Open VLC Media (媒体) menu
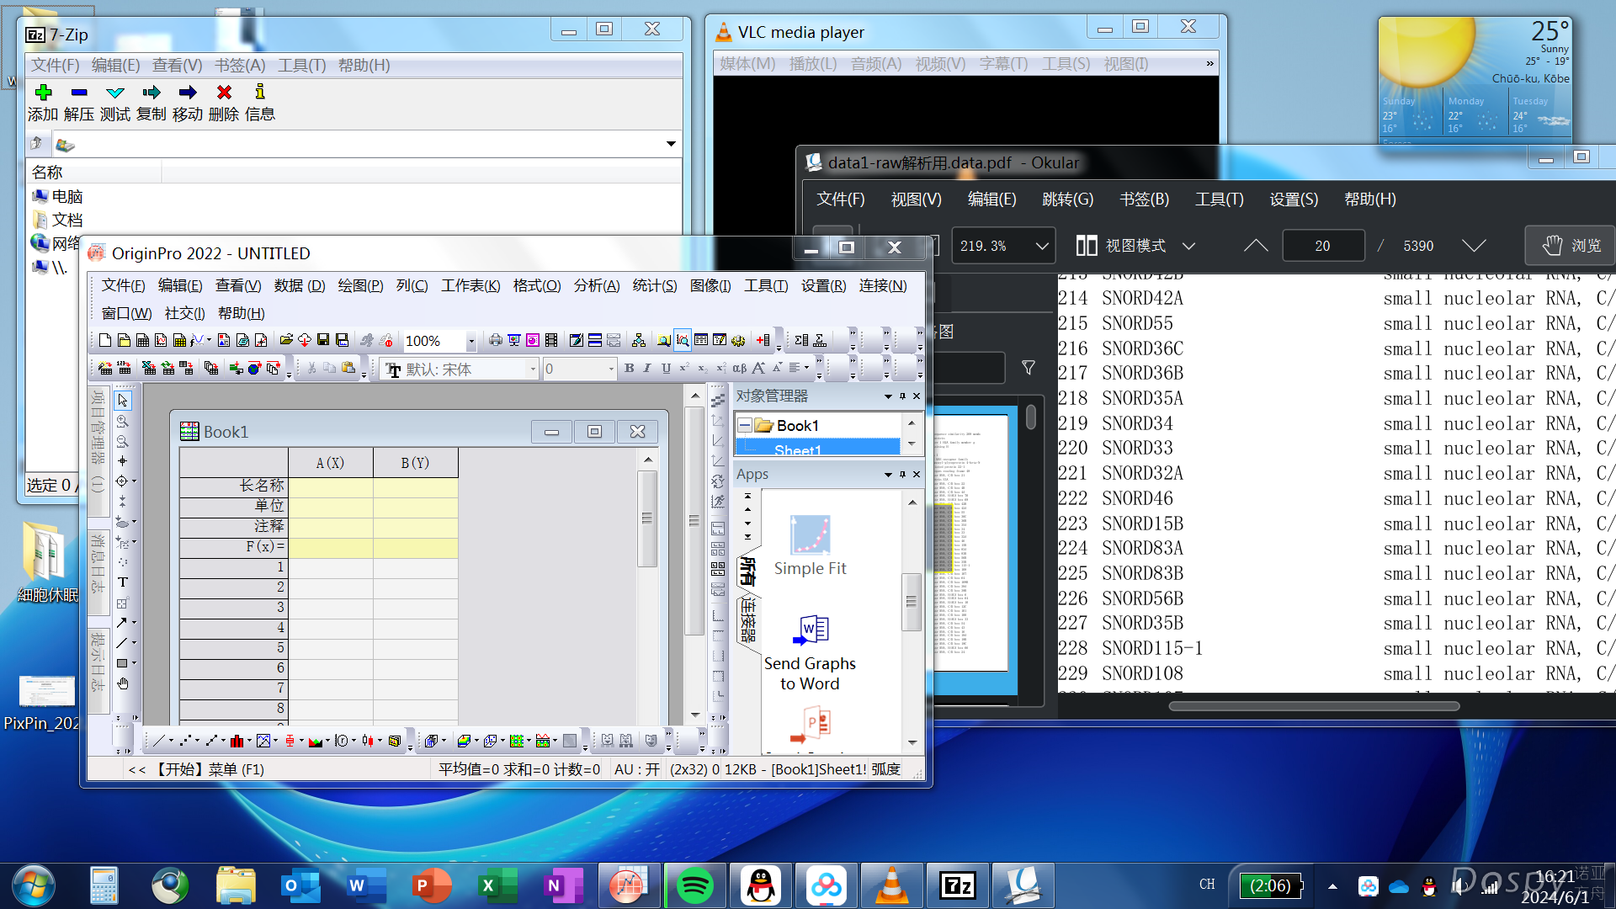The width and height of the screenshot is (1616, 909). 747,64
